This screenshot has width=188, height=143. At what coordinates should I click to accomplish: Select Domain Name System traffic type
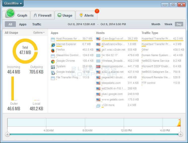coord(163,55)
